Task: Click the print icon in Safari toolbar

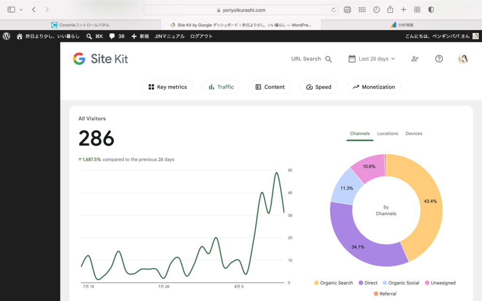Action: tap(347, 10)
